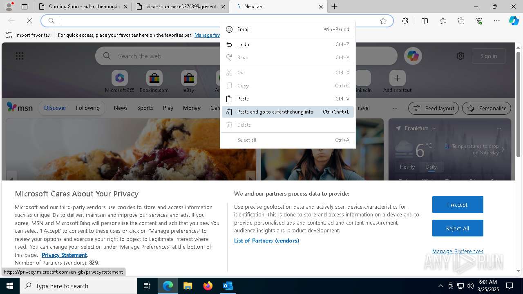Open the News category
The height and width of the screenshot is (294, 523).
(x=121, y=108)
